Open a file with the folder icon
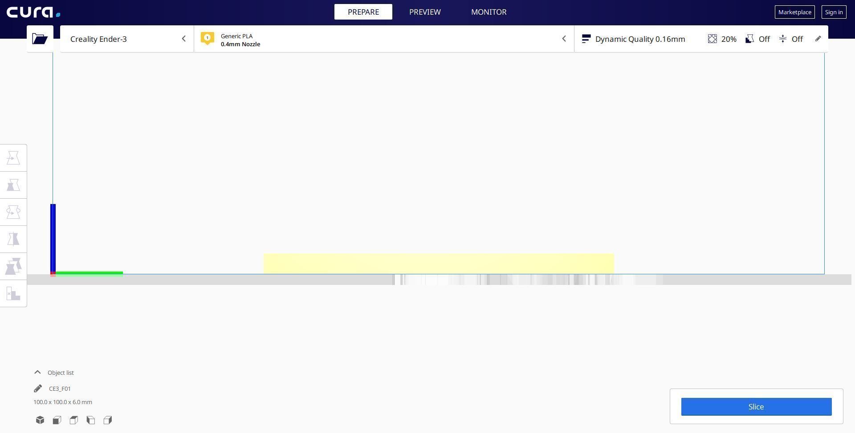 point(40,39)
